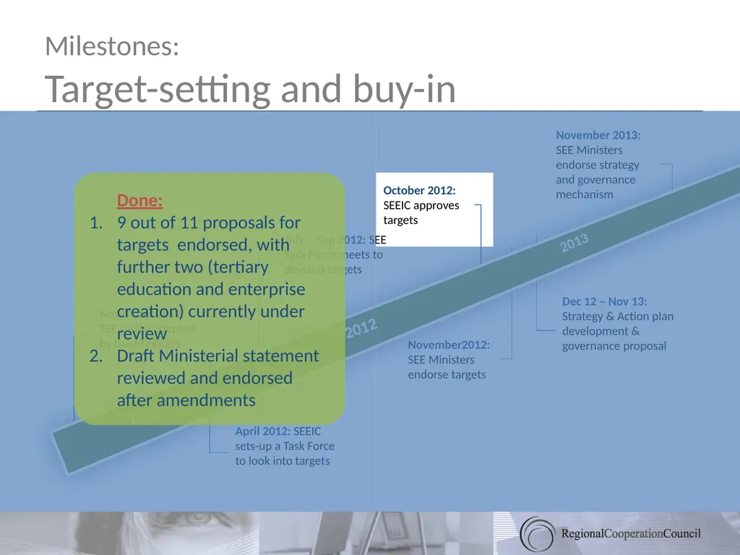The width and height of the screenshot is (740, 555).
Task: Select the 'Dec 12 – Nov 13:' milestone
Action: point(604,301)
